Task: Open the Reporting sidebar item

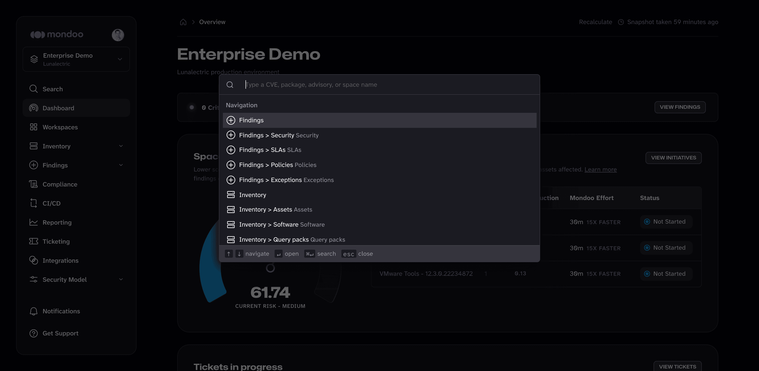Action: (76, 222)
